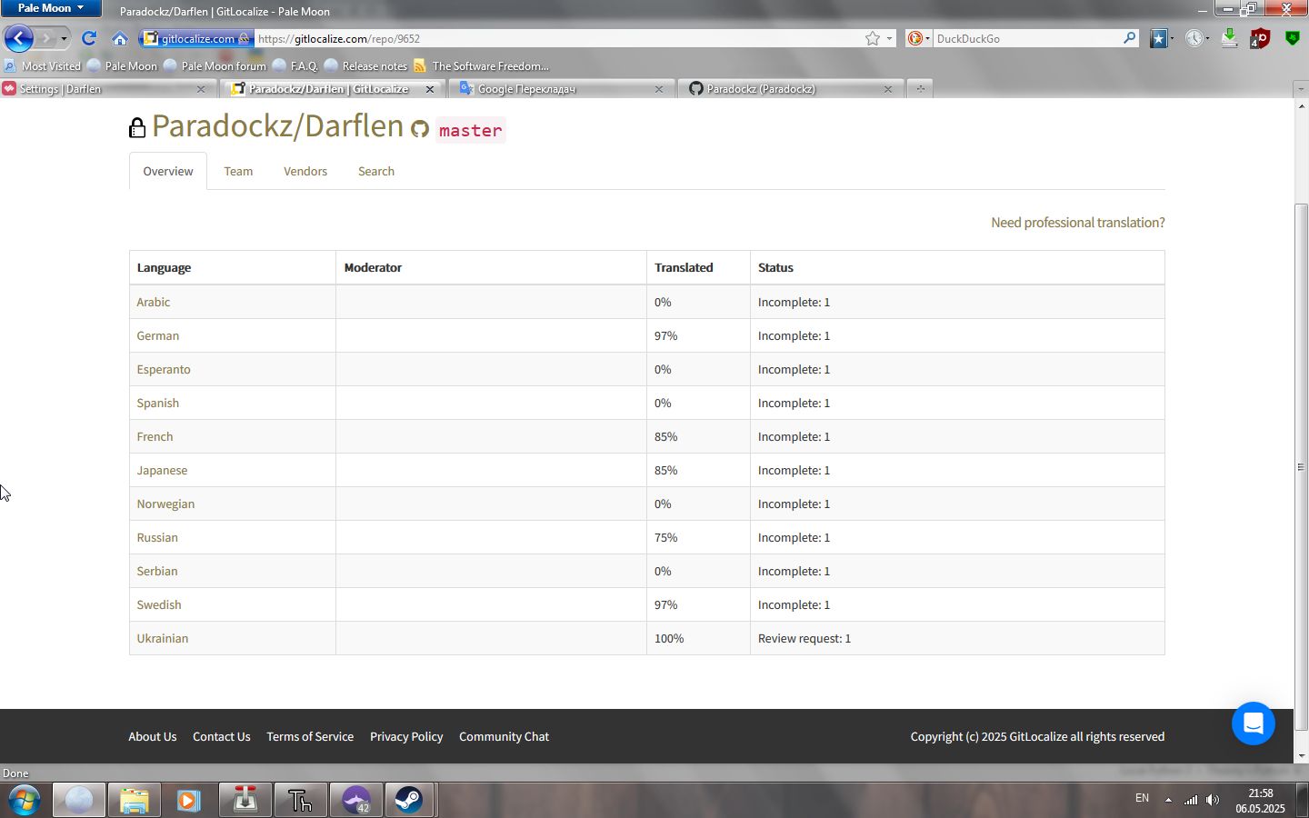Bookmark this page with the star icon
Screen dimensions: 1309x818
873,38
